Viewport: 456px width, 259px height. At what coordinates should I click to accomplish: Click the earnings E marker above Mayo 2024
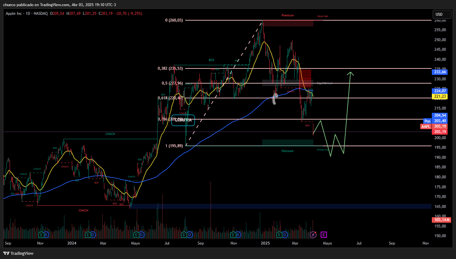pos(136,235)
